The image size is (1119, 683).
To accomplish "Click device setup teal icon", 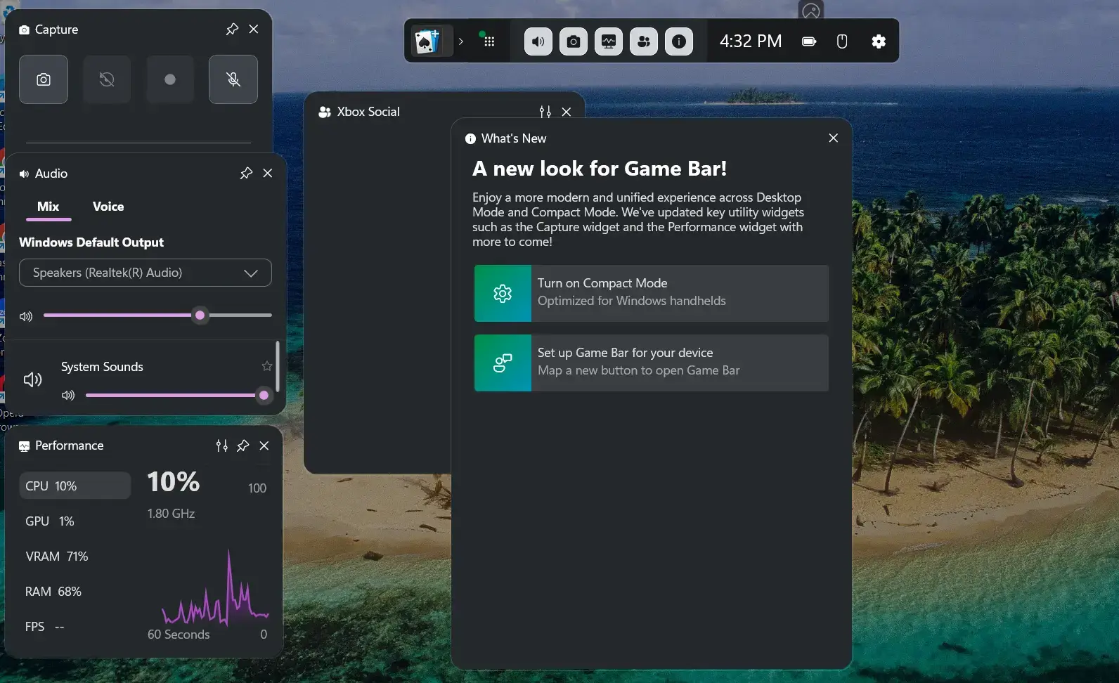I will (x=503, y=363).
